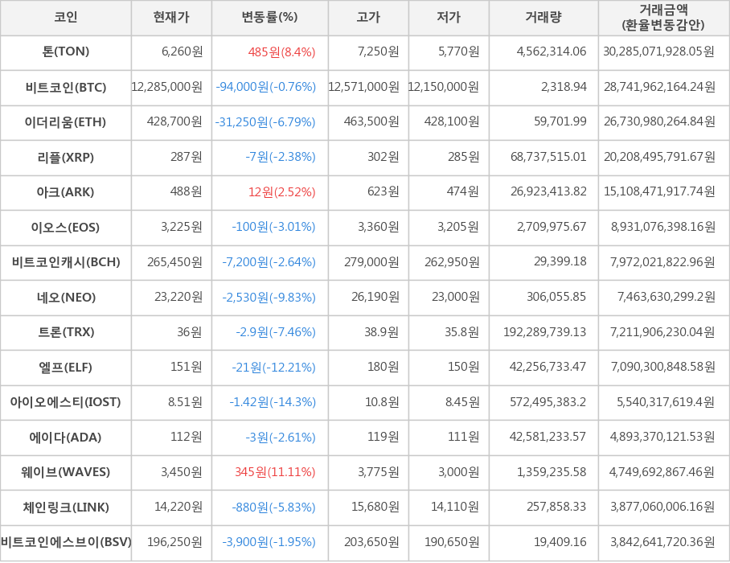Click the 변동률(%) column header
Screen dimensions: 730x563
(269, 18)
